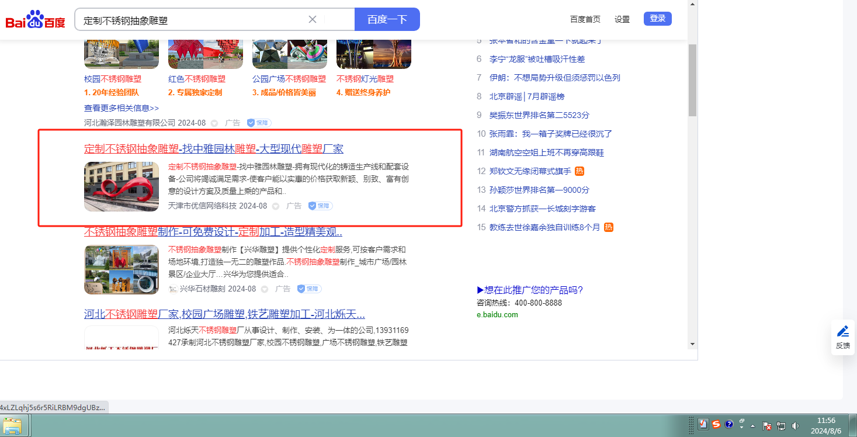Open hot search 孙颖莎世界排名第一9000分
The height and width of the screenshot is (437, 857).
539,190
